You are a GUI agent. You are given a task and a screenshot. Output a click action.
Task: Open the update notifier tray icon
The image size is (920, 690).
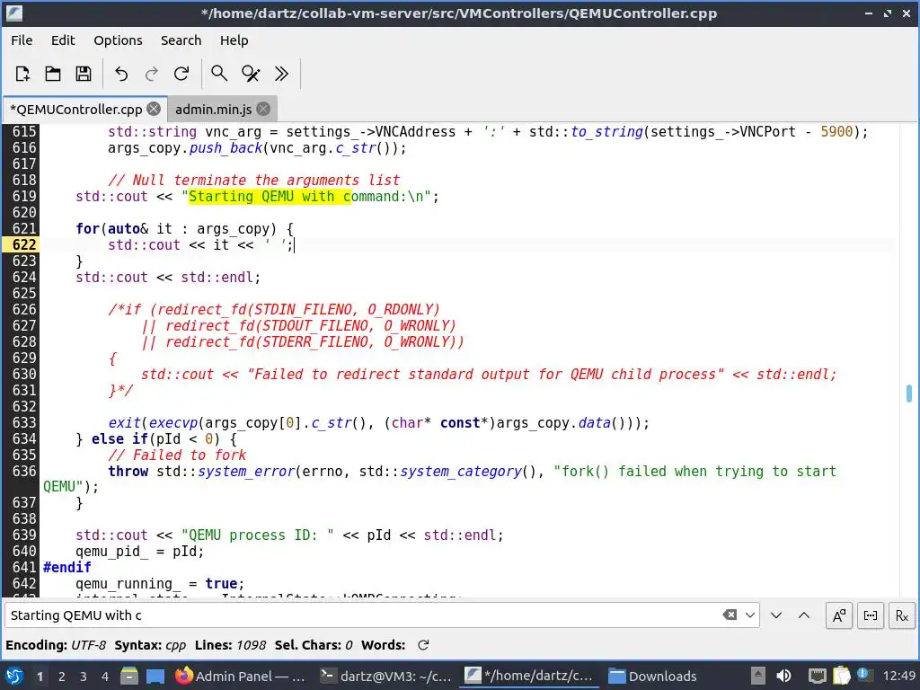(x=863, y=675)
